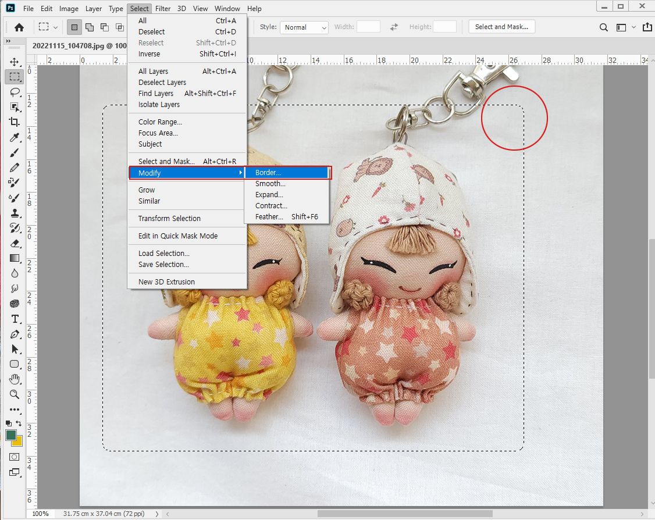Select the History Brush tool
The height and width of the screenshot is (520, 655).
click(15, 228)
